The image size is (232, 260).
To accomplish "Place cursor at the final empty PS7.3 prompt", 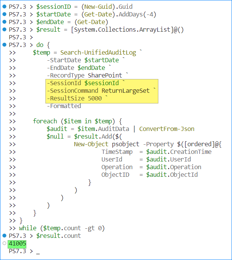I will coord(38,251).
